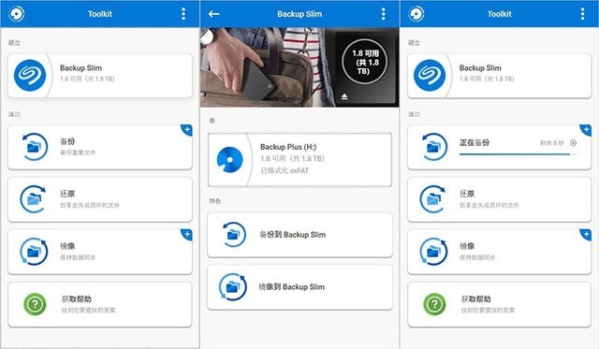The image size is (599, 349).
Task: Click 'Toolkit' title in left panel header
Action: [100, 14]
